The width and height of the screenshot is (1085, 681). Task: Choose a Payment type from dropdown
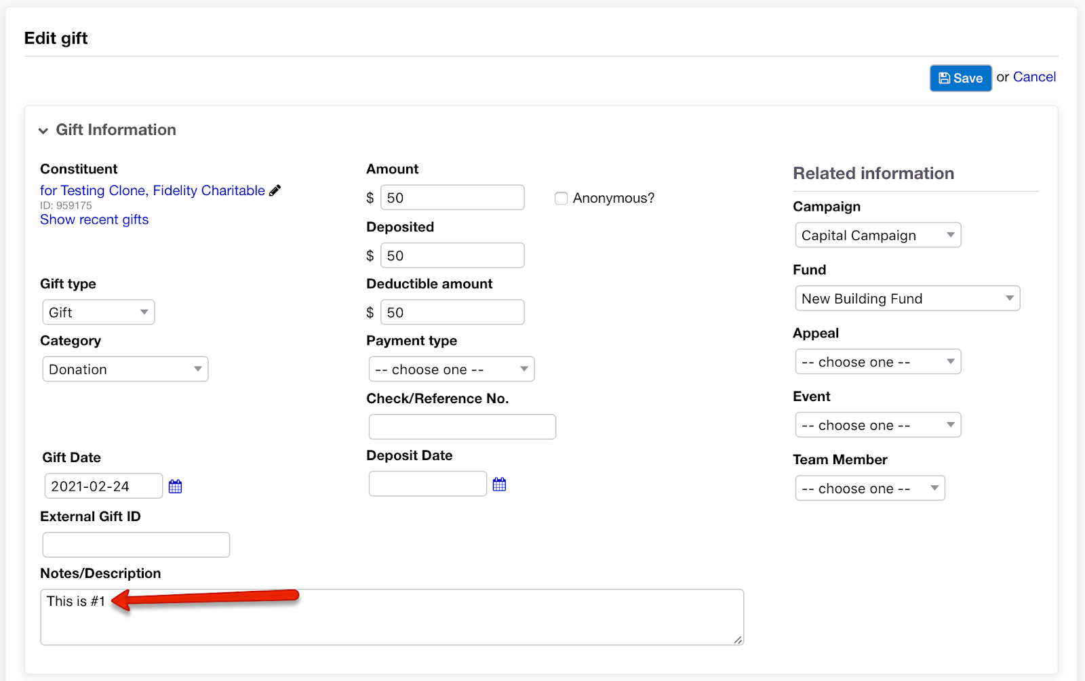[451, 369]
